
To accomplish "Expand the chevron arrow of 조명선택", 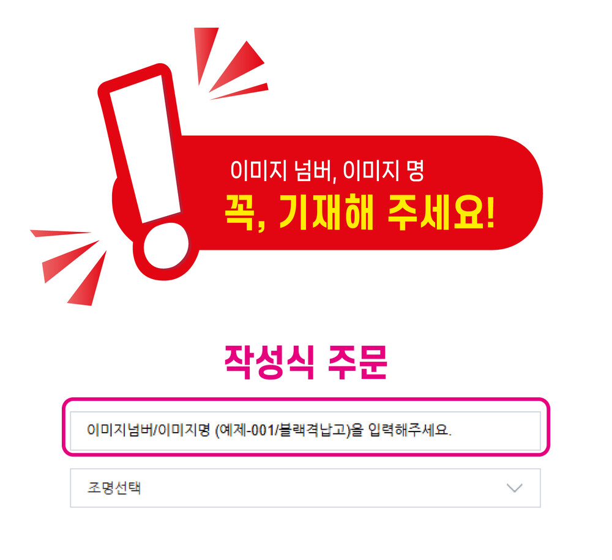I will click(514, 488).
